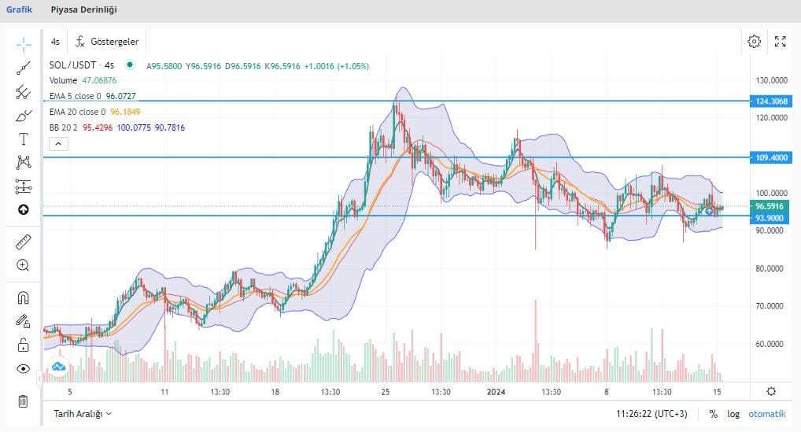Choose the brush drawing tool
801x432 pixels.
(x=23, y=116)
